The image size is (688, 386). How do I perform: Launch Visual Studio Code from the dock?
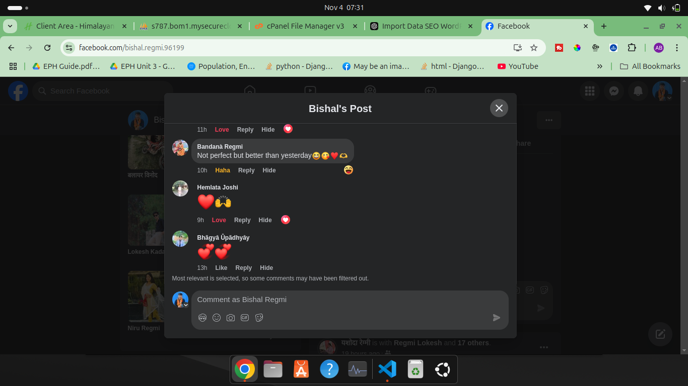tap(387, 370)
